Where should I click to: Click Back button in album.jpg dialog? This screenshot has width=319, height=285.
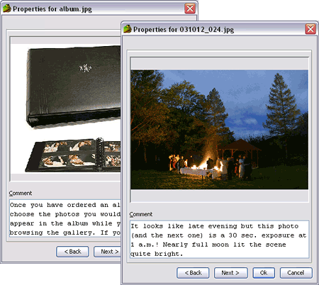point(72,252)
